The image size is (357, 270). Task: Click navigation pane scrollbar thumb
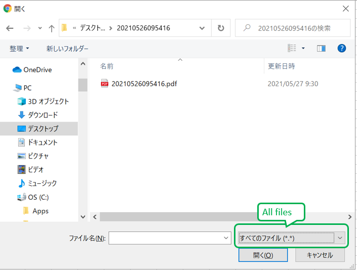click(83, 85)
